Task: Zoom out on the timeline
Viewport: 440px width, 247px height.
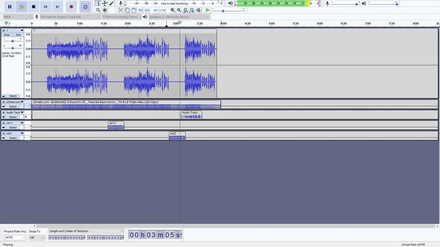Action: [178, 10]
